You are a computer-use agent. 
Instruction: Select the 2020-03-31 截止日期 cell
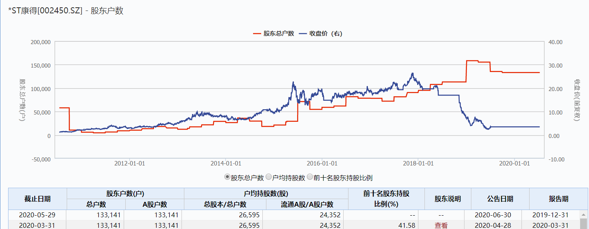[x=38, y=225]
